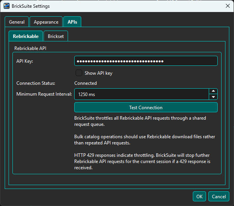This screenshot has width=234, height=206.
Task: Click the Connection Status: label
Action: click(36, 83)
